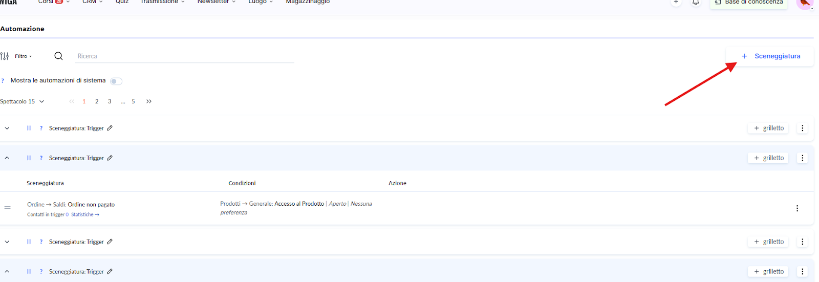Screen dimensions: 819x282
Task: Collapse the second Sceneggiatura: Trigger row
Action: pos(7,158)
